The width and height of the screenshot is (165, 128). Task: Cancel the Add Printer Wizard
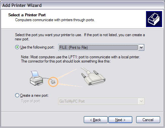coord(148,120)
